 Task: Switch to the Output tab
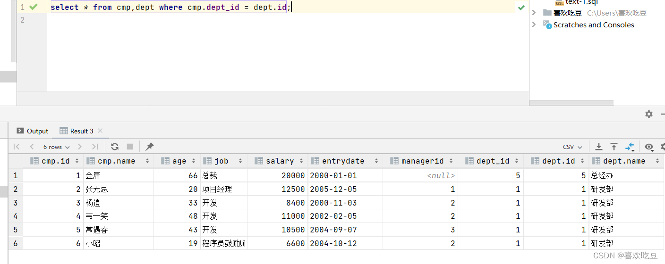32,131
